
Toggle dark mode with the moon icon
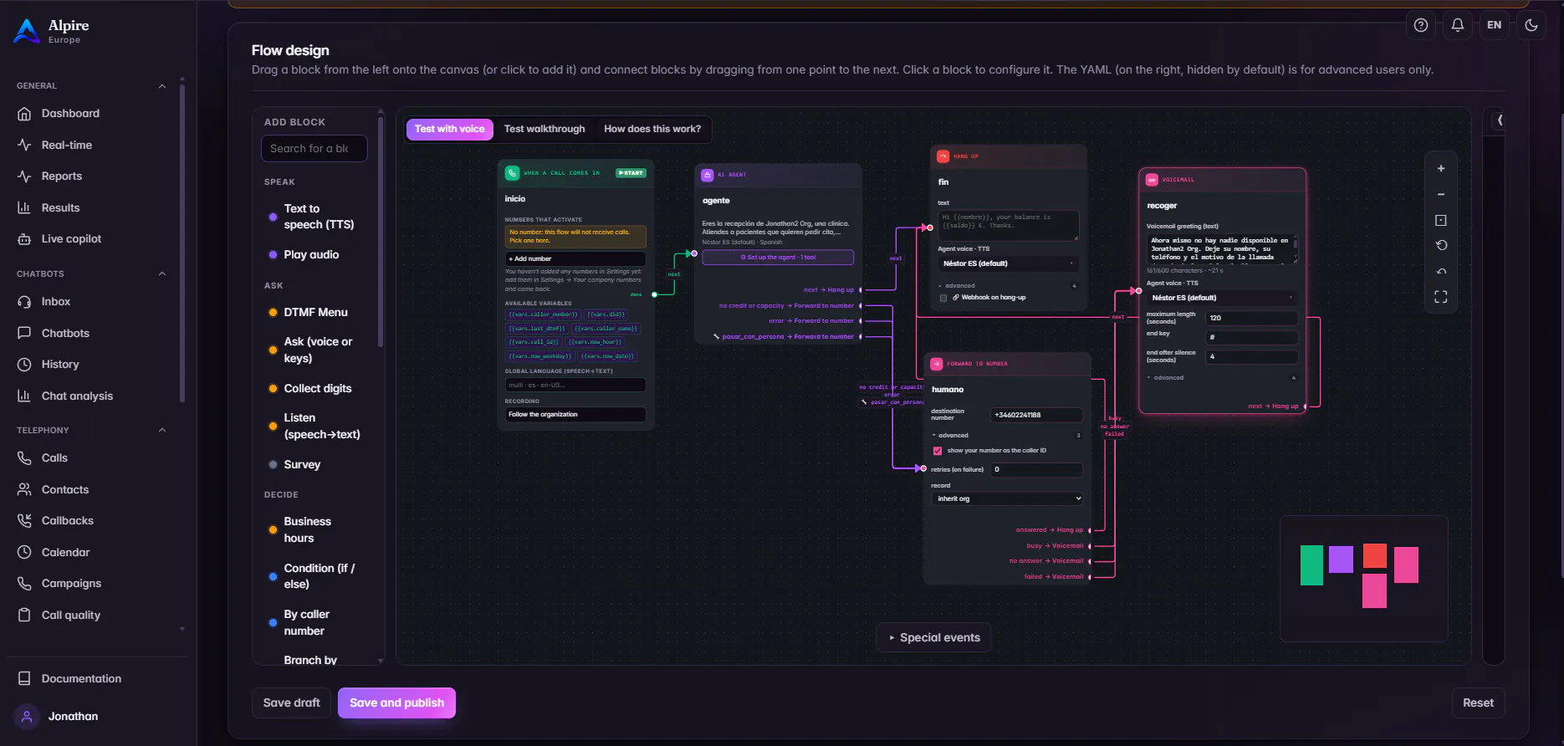tap(1531, 25)
